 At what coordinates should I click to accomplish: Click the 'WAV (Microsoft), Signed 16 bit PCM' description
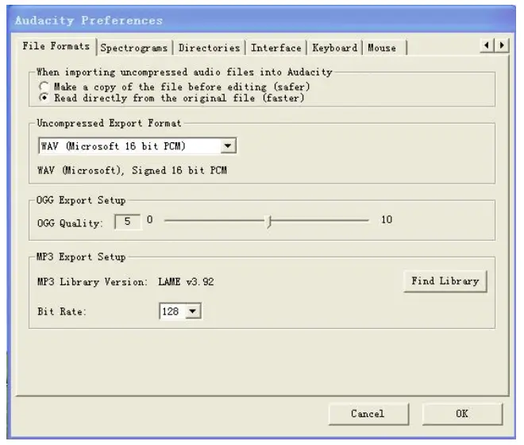133,170
